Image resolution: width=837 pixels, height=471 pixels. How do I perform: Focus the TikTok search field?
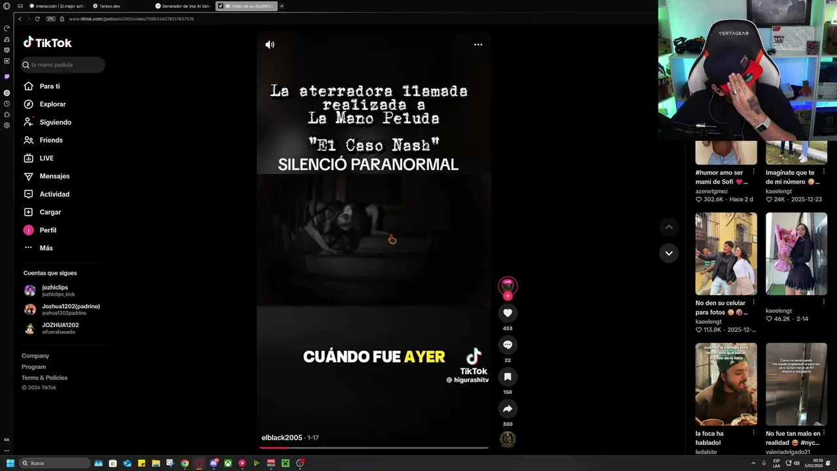[63, 65]
